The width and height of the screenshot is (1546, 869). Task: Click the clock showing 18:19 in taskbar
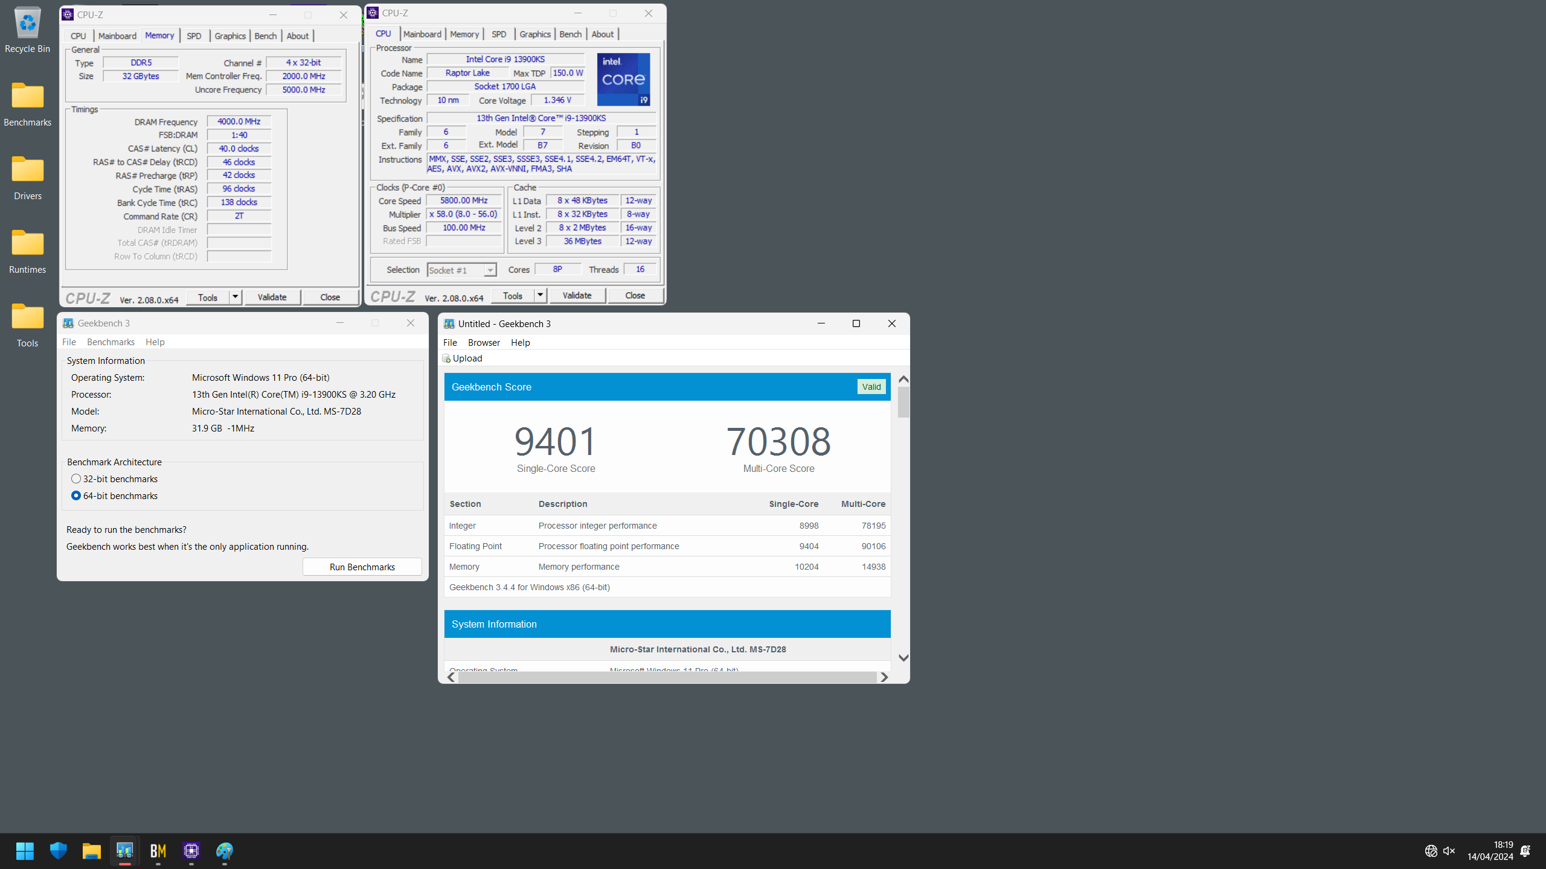click(x=1503, y=845)
